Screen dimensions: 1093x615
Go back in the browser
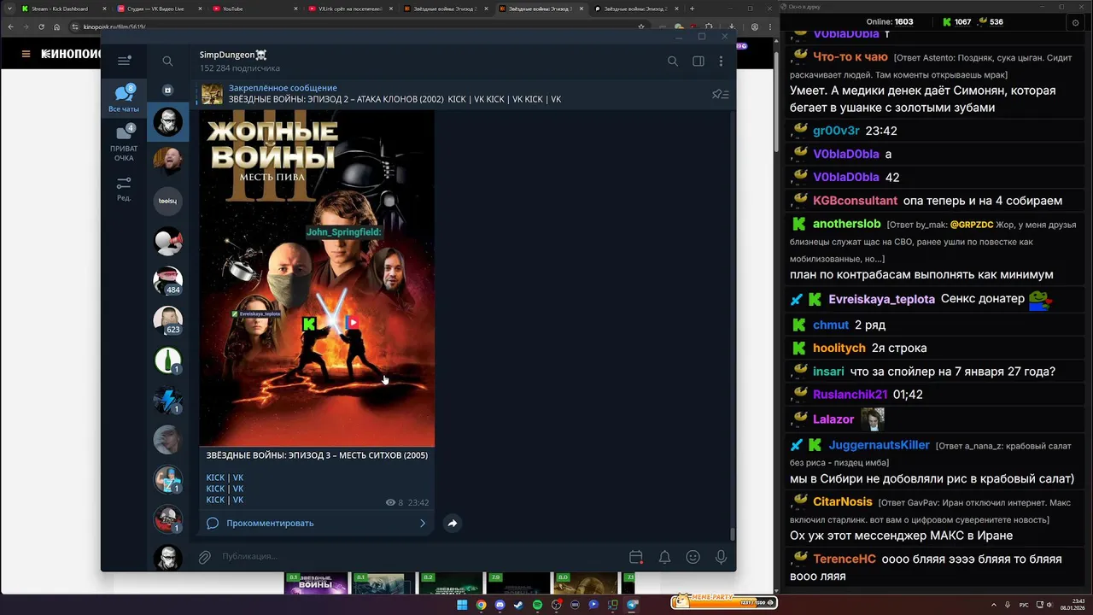click(x=11, y=26)
